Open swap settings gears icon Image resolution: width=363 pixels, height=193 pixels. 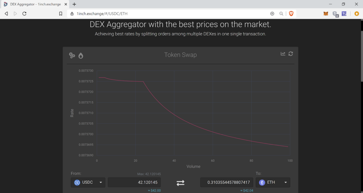[72, 55]
